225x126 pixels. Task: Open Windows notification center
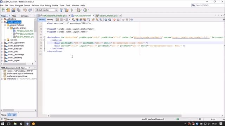point(221,124)
